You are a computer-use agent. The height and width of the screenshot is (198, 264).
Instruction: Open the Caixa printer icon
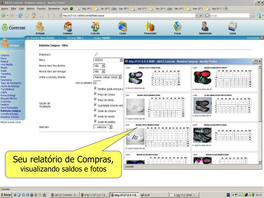click(233, 27)
